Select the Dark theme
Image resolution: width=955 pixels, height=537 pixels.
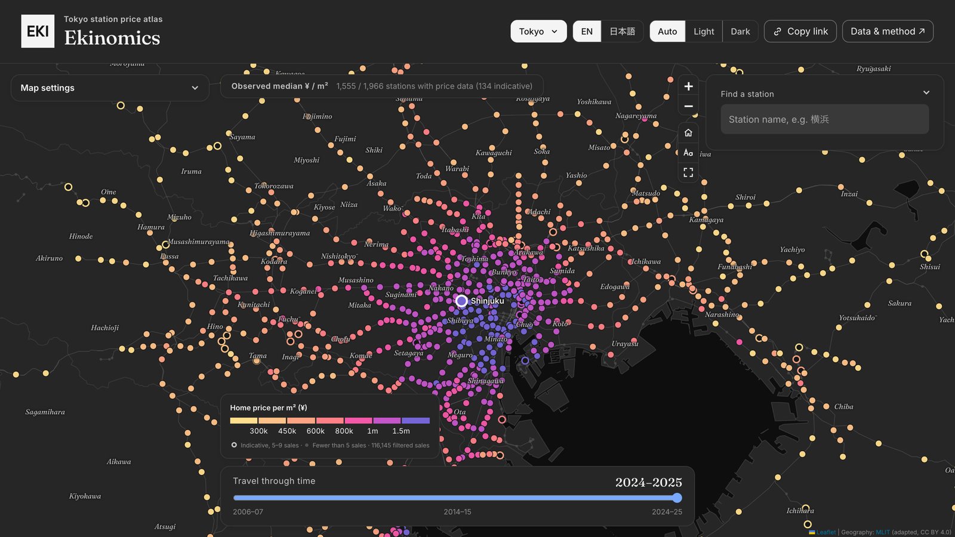tap(740, 32)
